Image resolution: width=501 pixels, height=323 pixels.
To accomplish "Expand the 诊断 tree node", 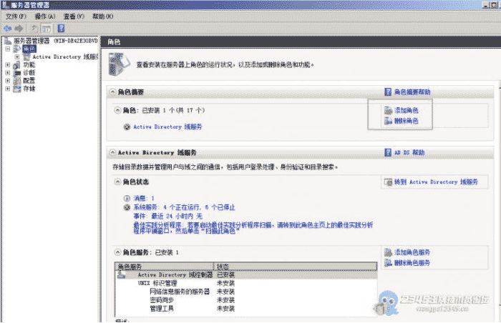I will coord(7,73).
